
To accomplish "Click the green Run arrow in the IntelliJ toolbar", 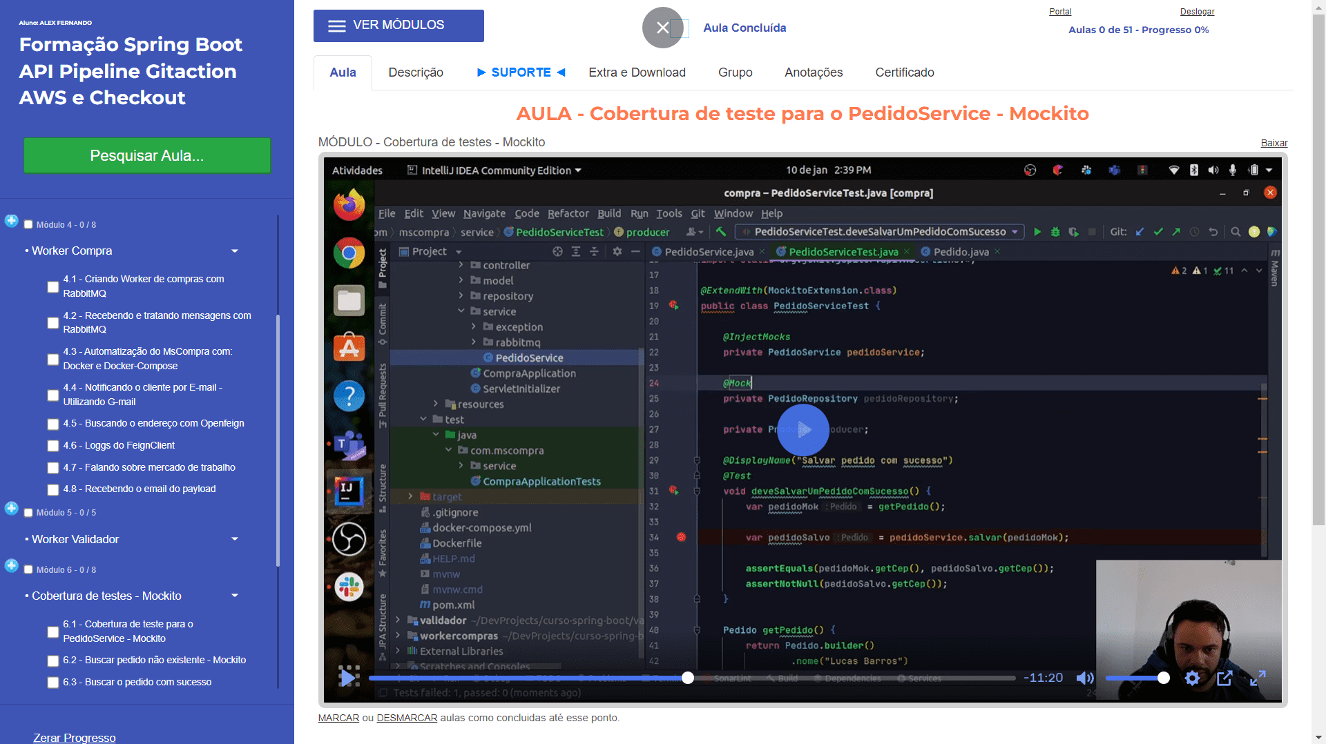I will pos(1037,232).
